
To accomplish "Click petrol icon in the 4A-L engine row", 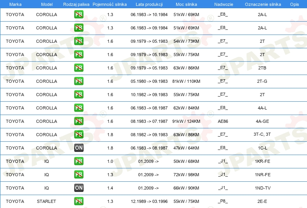I will pyautogui.click(x=79, y=108).
